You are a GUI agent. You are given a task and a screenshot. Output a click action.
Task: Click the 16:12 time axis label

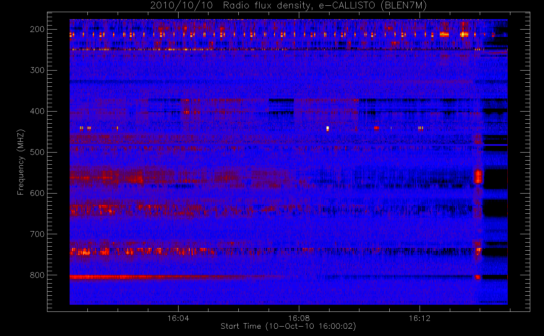click(x=420, y=318)
